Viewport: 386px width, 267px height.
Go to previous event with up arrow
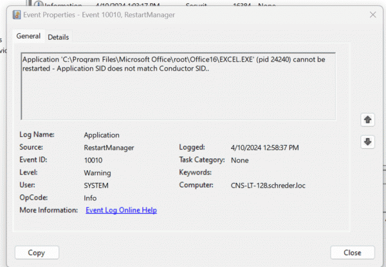click(367, 120)
